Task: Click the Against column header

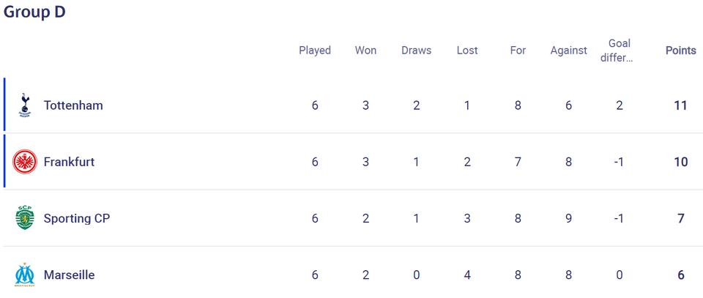Action: pyautogui.click(x=568, y=51)
